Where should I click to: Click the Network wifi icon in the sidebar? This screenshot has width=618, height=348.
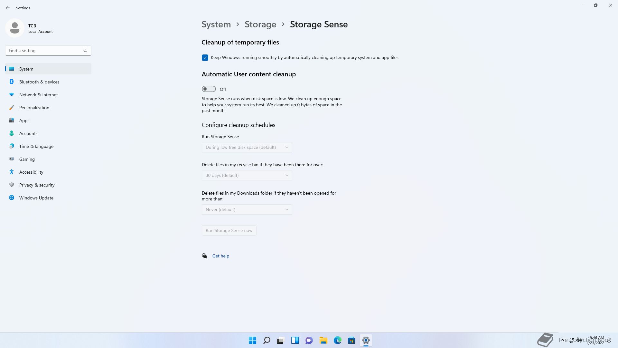[x=12, y=94]
